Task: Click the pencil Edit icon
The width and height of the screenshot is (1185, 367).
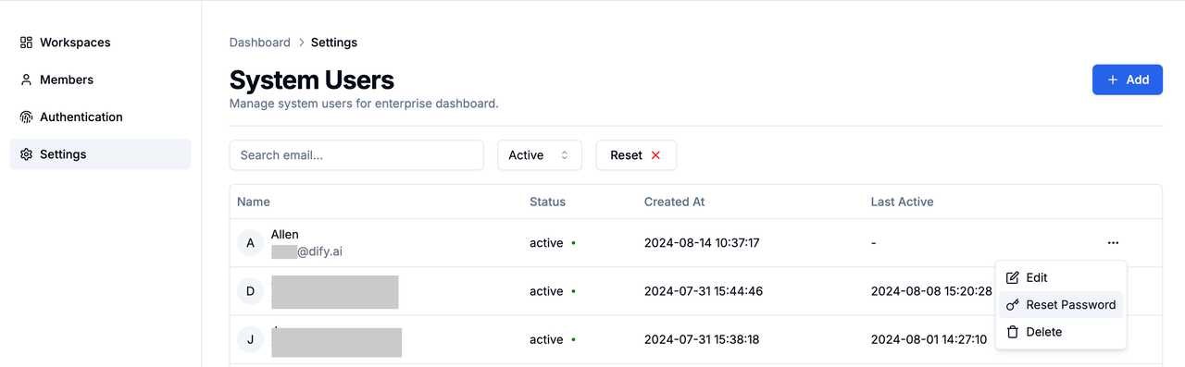Action: click(x=1013, y=277)
